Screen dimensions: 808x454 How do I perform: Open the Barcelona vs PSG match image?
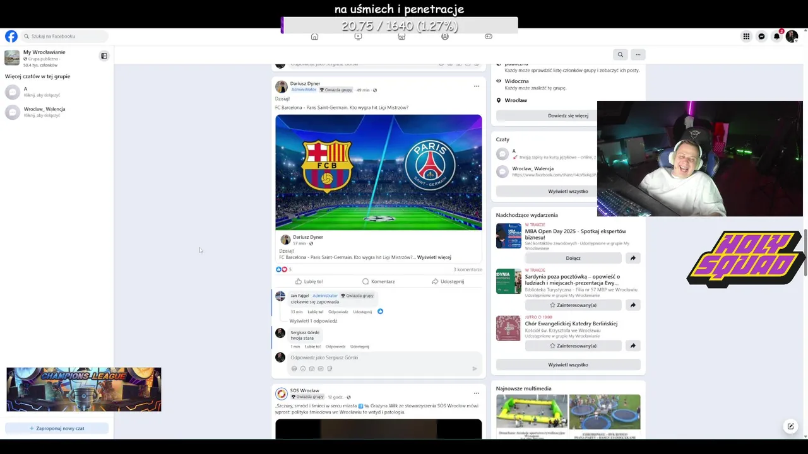pyautogui.click(x=378, y=172)
